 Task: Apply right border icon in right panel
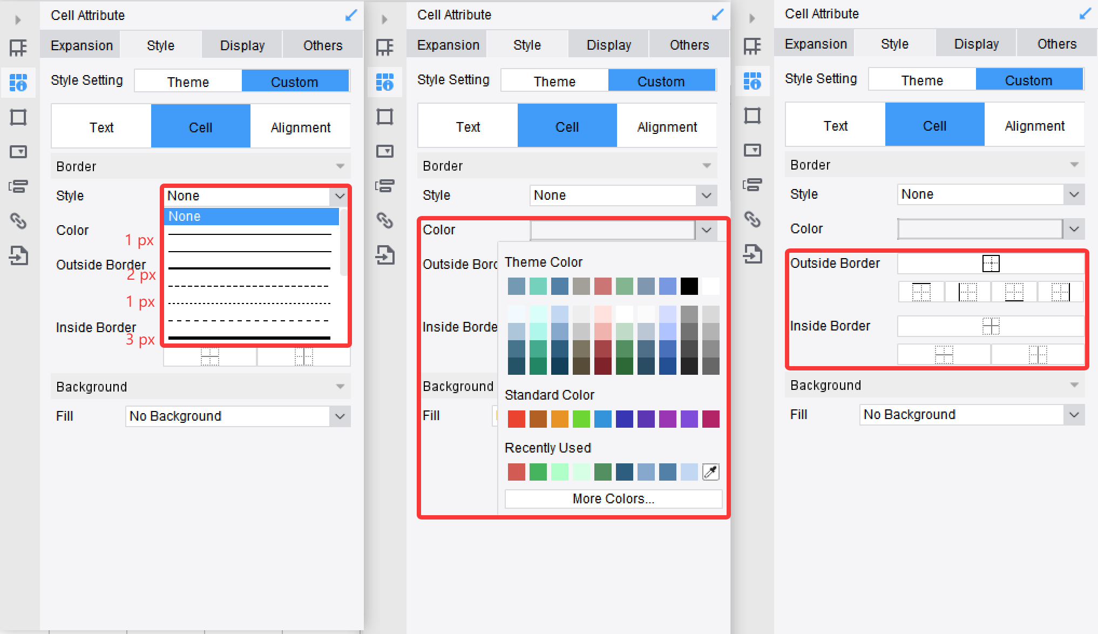click(1060, 292)
